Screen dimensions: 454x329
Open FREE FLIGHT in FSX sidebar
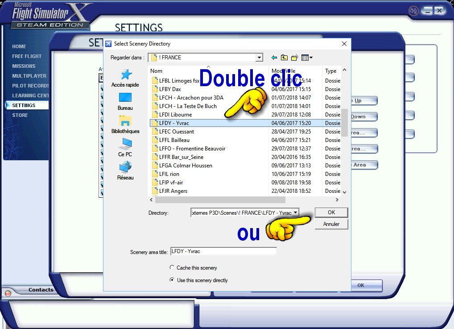(27, 56)
